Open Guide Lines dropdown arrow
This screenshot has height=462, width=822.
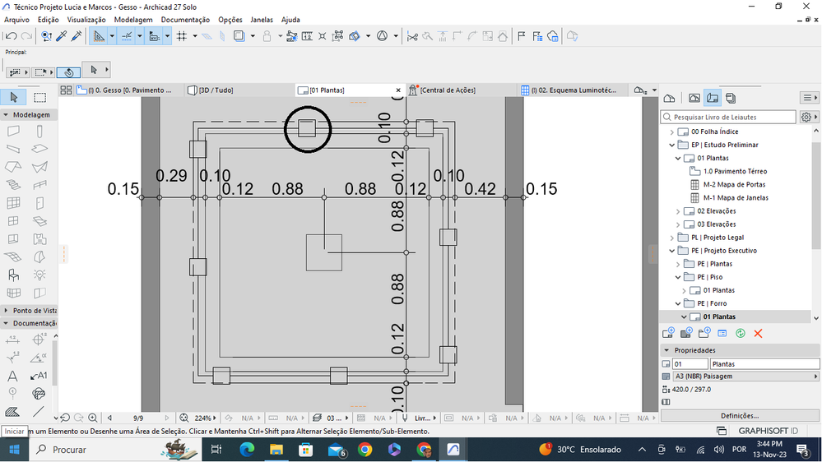coord(112,36)
